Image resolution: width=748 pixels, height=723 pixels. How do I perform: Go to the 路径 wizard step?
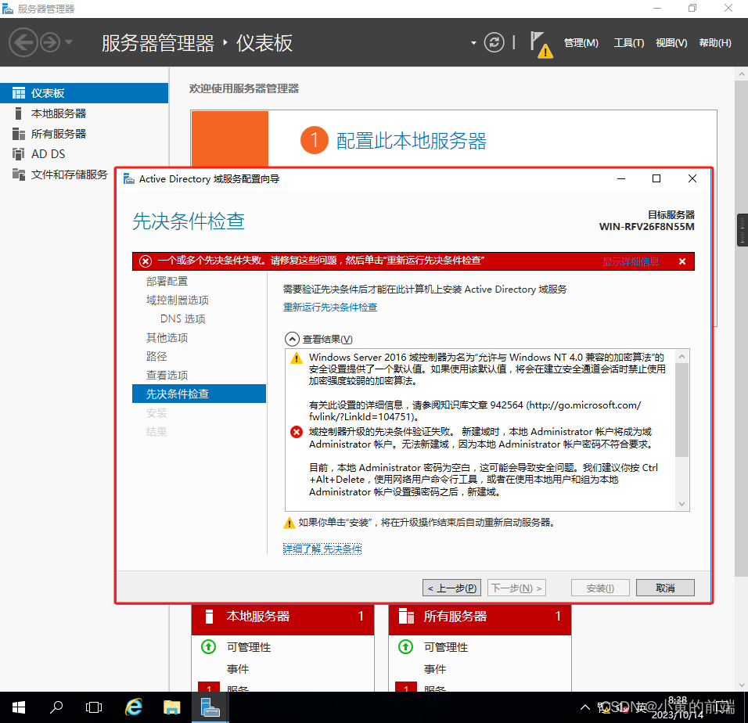(156, 356)
